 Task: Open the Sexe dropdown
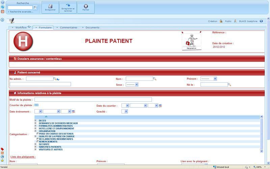point(132,85)
